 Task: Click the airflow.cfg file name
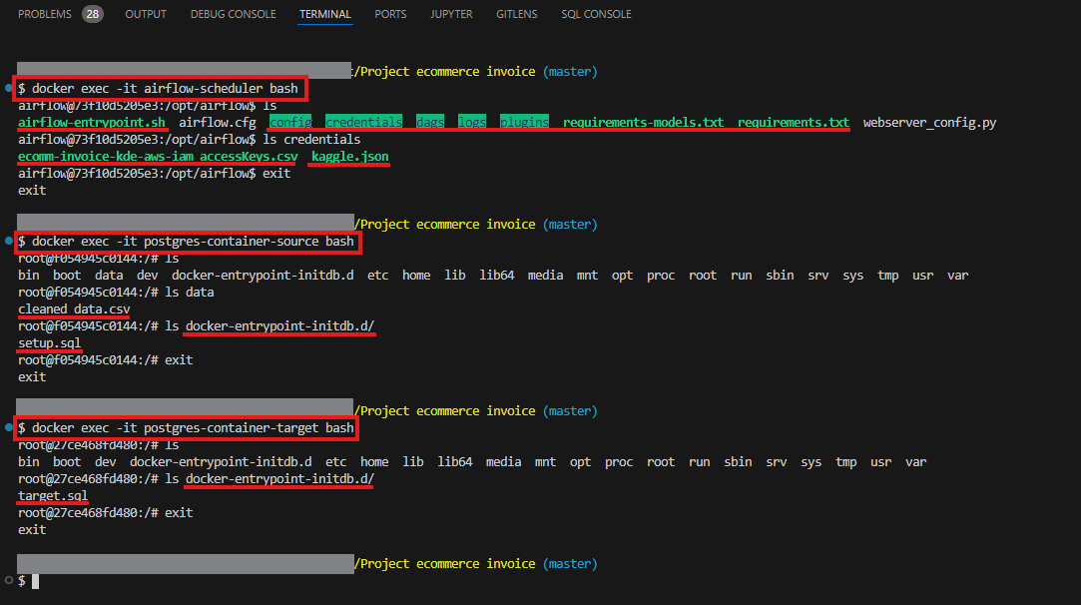tap(218, 122)
